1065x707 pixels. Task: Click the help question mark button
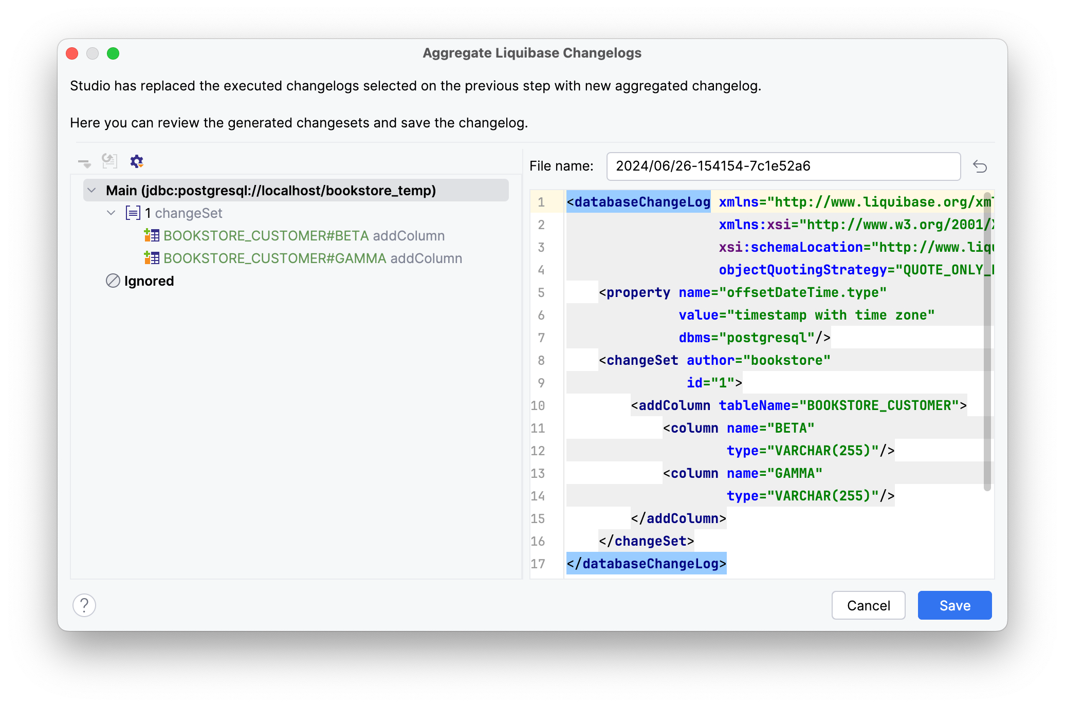pyautogui.click(x=84, y=604)
